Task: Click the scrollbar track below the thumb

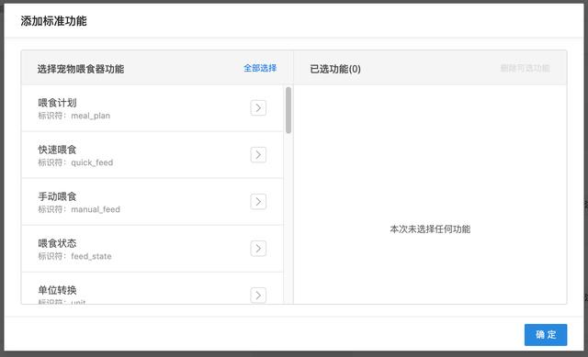Action: click(288, 218)
